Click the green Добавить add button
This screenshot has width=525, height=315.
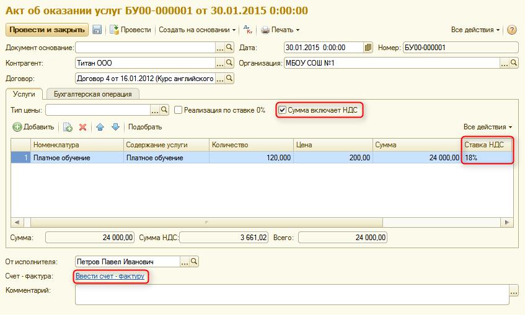pos(33,127)
